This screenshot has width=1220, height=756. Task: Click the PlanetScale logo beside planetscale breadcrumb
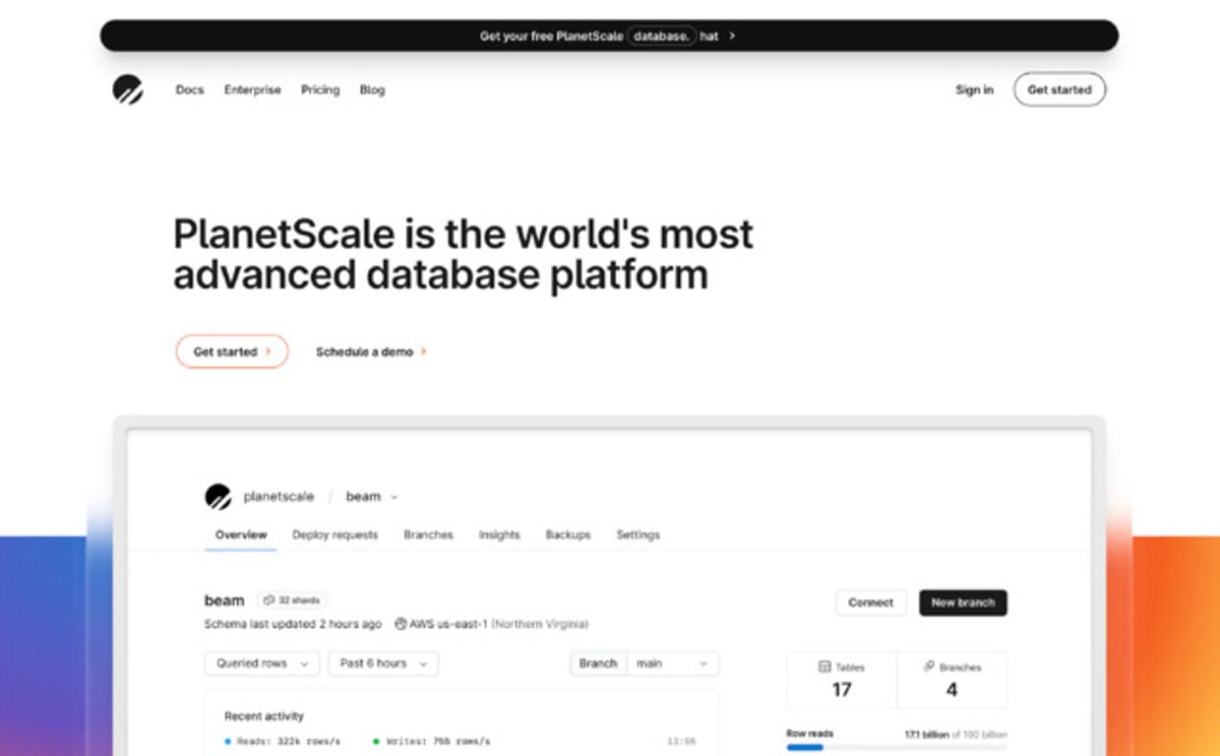coord(217,497)
